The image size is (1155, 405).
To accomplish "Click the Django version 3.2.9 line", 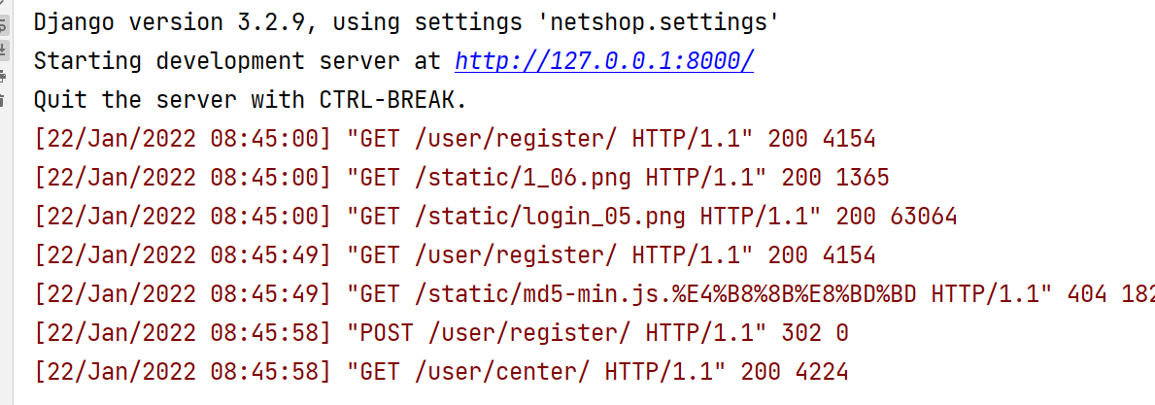I will 407,23.
